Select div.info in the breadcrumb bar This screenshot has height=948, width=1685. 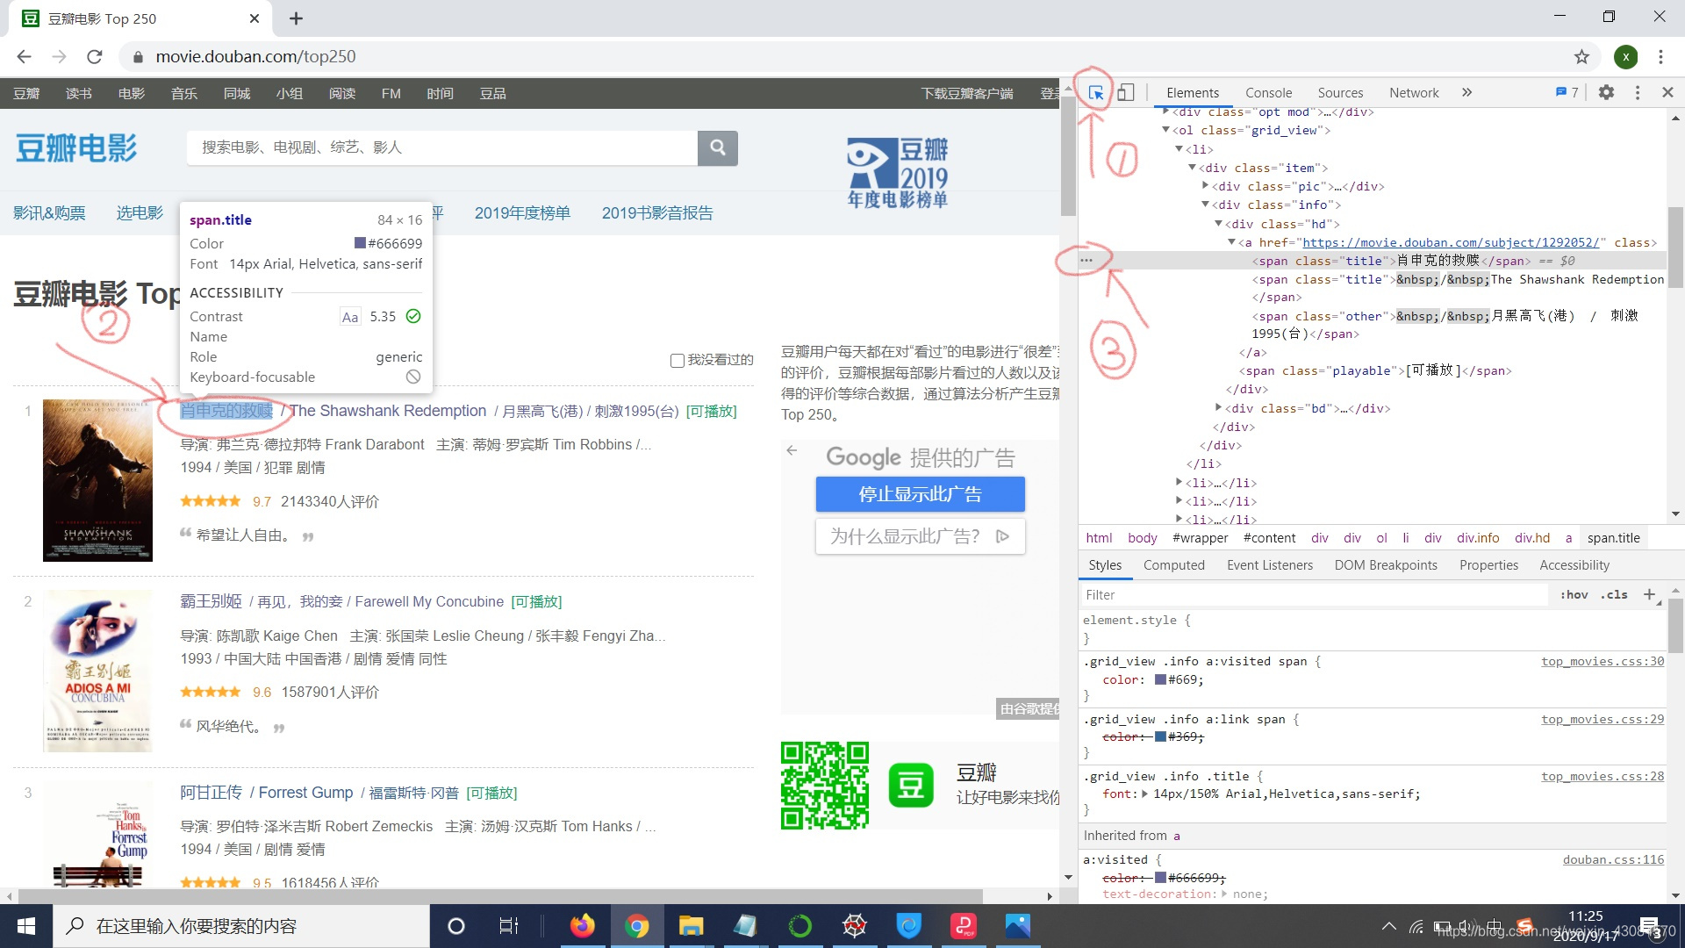tap(1478, 538)
